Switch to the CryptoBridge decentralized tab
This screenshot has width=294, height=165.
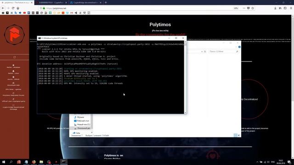[86, 3]
